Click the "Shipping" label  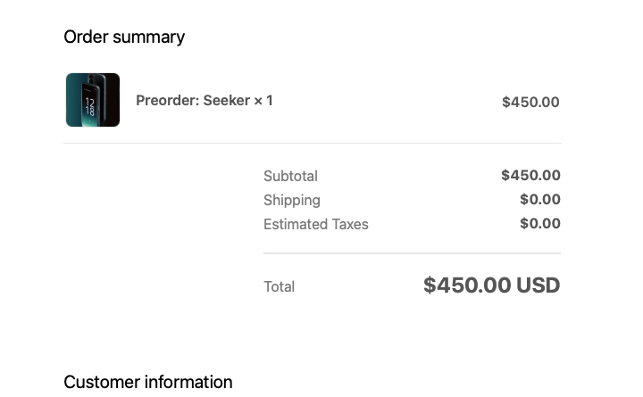(x=291, y=200)
